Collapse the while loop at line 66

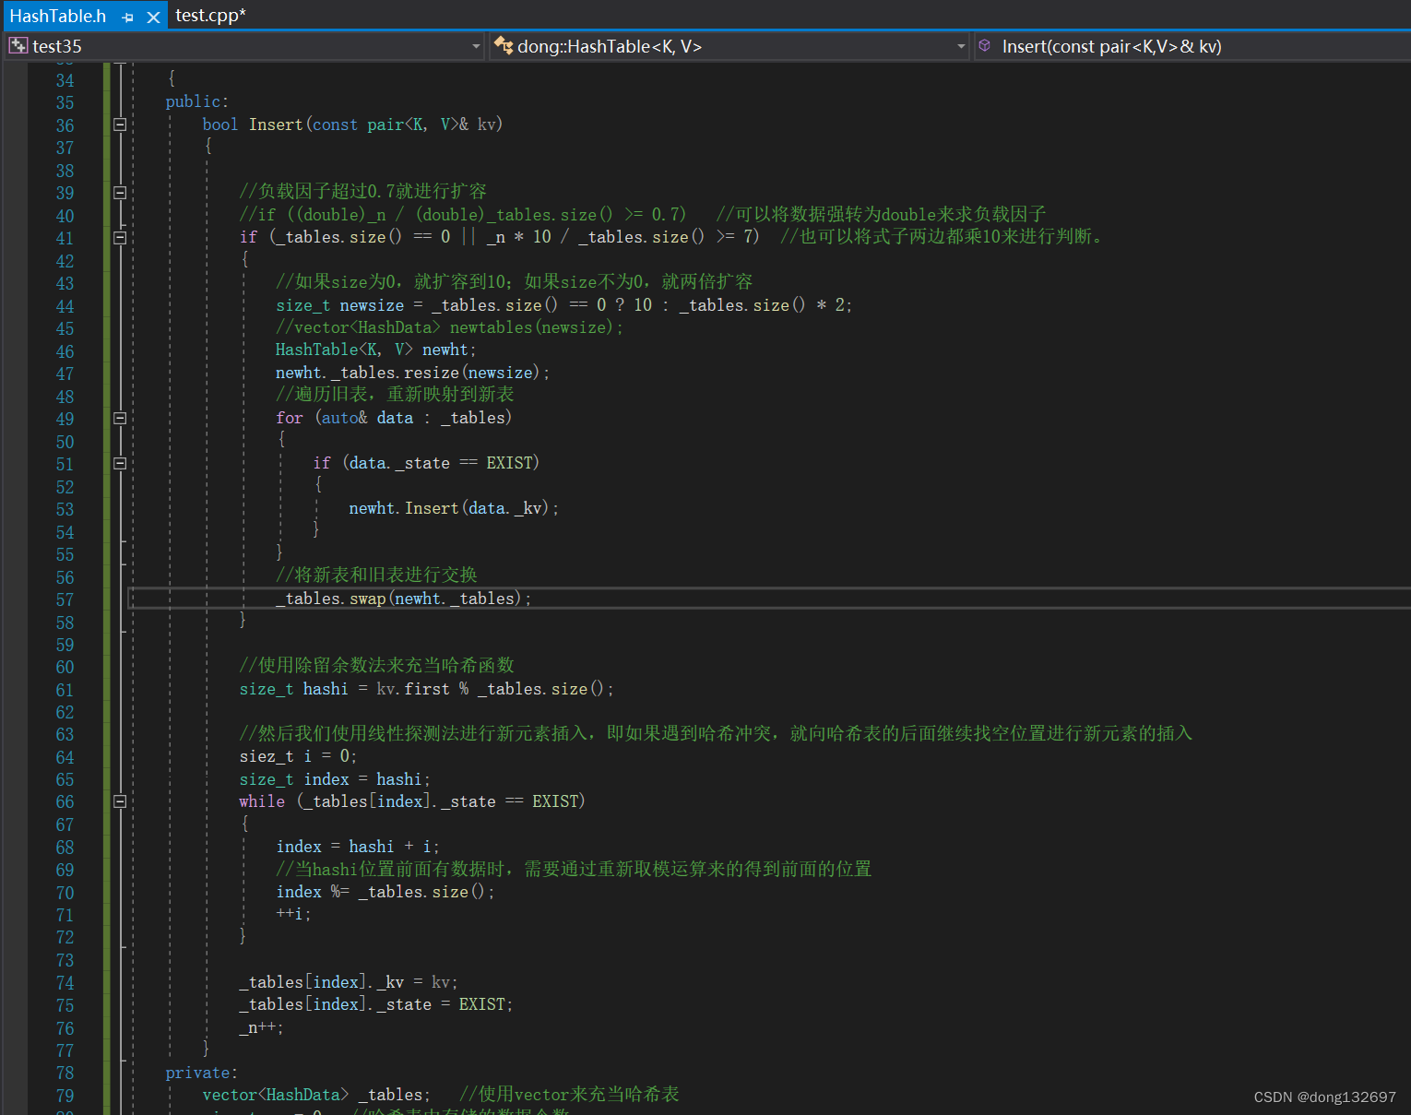pyautogui.click(x=120, y=801)
